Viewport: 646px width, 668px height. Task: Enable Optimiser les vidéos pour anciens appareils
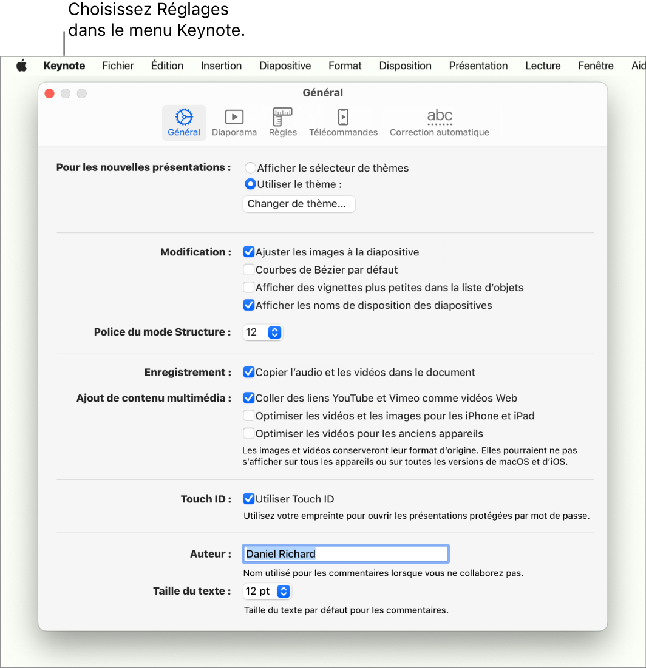(248, 434)
